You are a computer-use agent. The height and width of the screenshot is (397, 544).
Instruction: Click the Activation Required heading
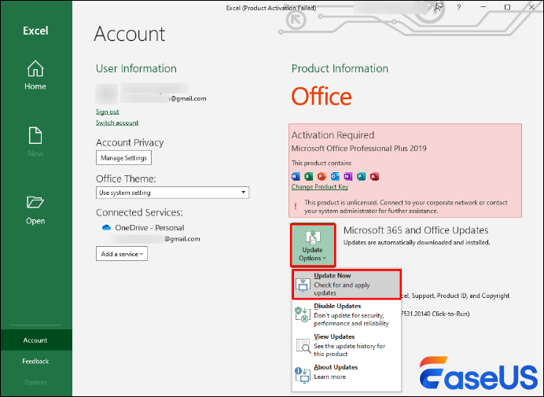click(x=333, y=135)
